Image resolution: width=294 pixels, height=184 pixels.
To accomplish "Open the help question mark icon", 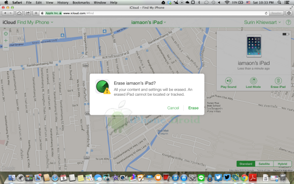I will (288, 23).
